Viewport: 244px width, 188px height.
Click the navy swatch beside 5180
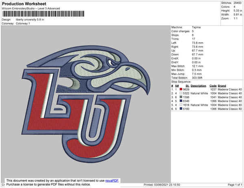click(181, 109)
